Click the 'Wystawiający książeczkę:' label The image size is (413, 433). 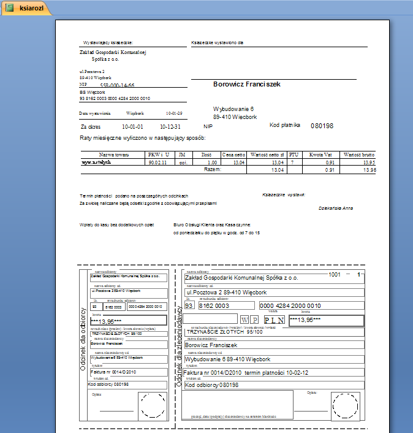pos(108,42)
